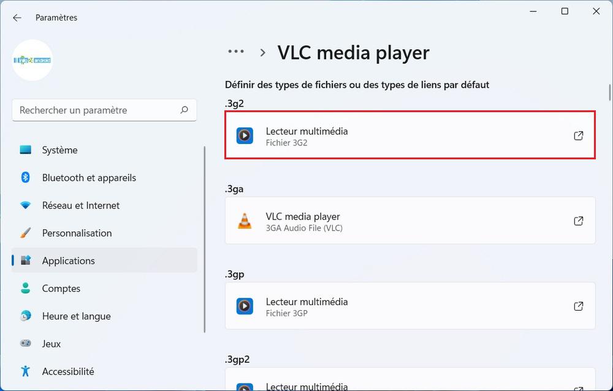Minimize the Paramètres window
Screen dimensions: 613x391
coord(533,12)
